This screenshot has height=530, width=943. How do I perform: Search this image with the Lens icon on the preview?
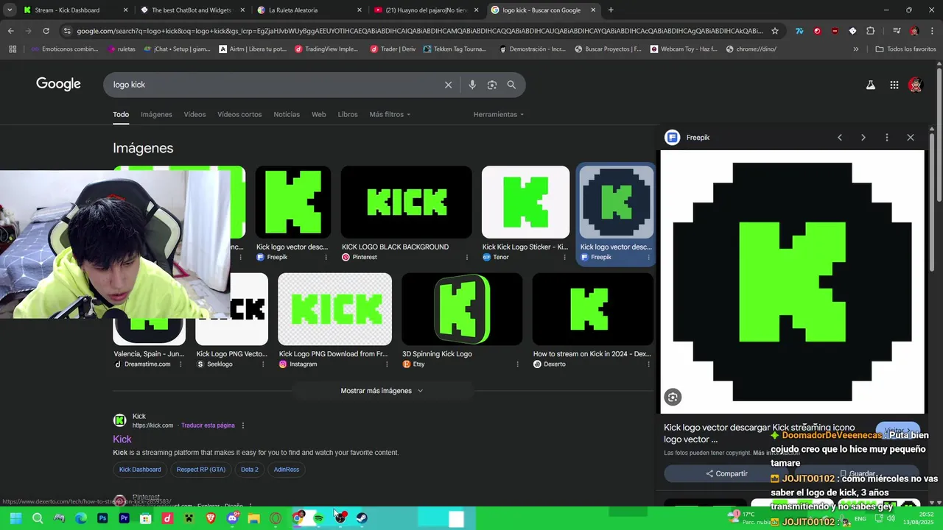pyautogui.click(x=673, y=397)
